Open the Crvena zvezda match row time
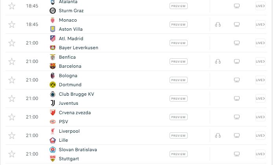The image size is (273, 165). [x=32, y=117]
